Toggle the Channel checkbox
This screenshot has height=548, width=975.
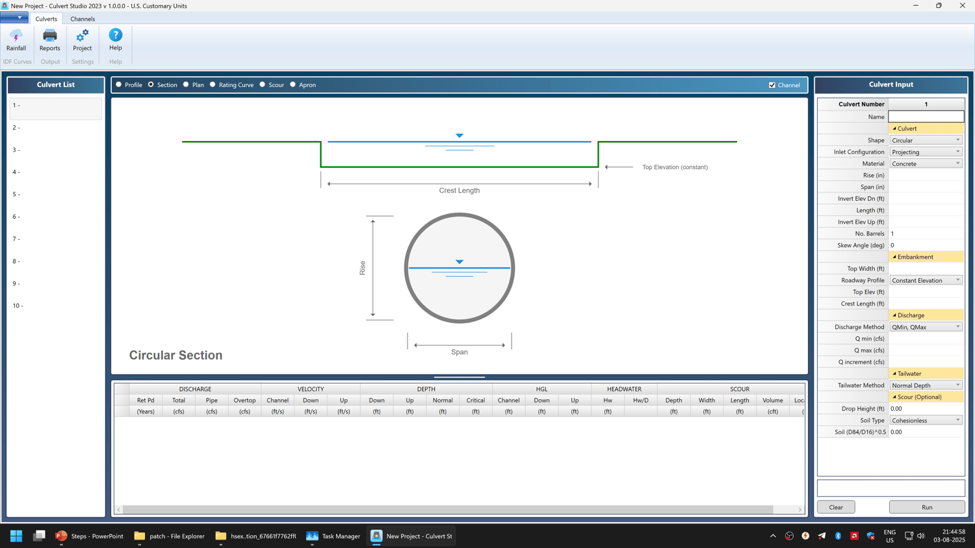772,85
